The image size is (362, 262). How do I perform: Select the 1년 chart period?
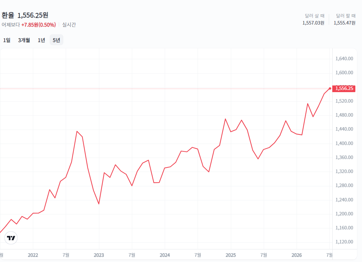tap(41, 40)
